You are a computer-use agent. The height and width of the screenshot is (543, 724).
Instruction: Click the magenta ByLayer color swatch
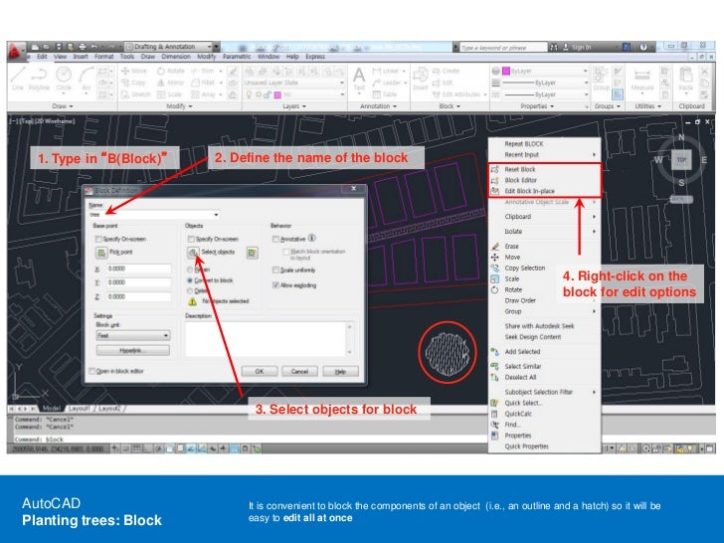click(x=506, y=72)
